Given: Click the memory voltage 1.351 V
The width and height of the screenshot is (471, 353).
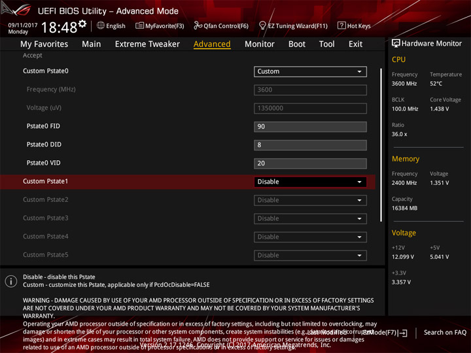Looking at the screenshot, I should tap(439, 183).
